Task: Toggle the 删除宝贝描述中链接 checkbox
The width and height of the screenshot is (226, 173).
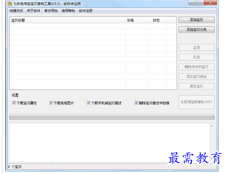Action: click(x=136, y=103)
